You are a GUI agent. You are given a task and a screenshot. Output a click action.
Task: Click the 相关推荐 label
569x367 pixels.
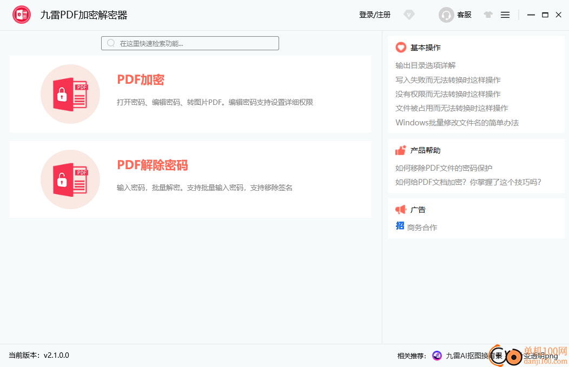coord(412,356)
